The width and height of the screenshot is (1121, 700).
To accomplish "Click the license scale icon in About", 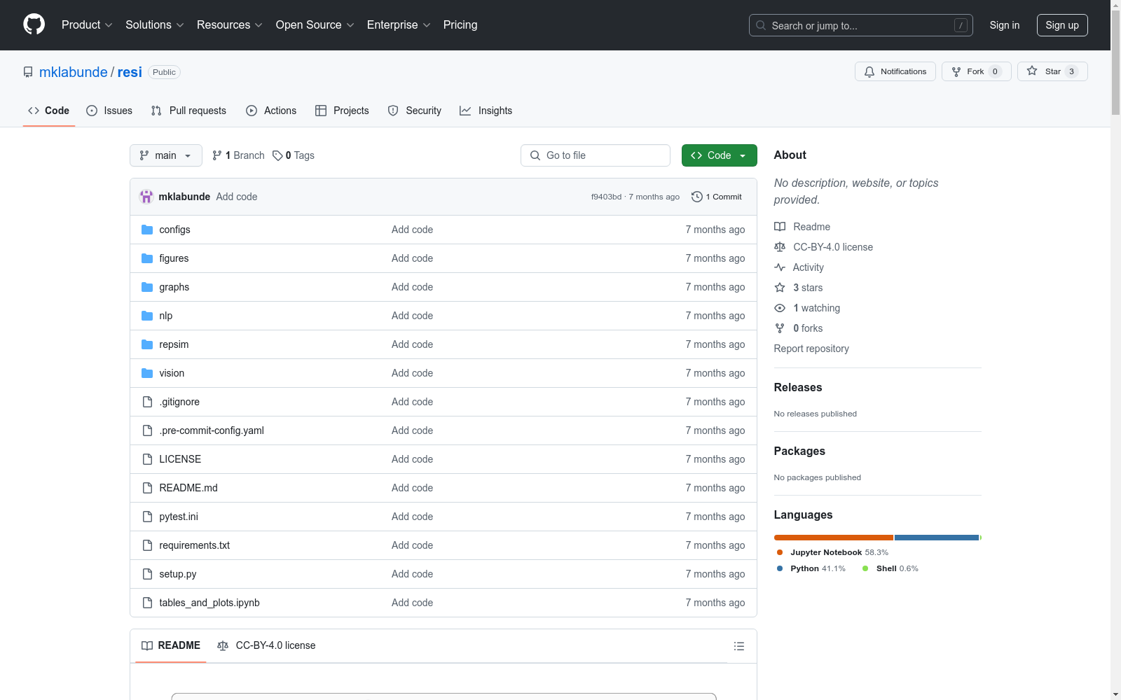I will coord(780,247).
